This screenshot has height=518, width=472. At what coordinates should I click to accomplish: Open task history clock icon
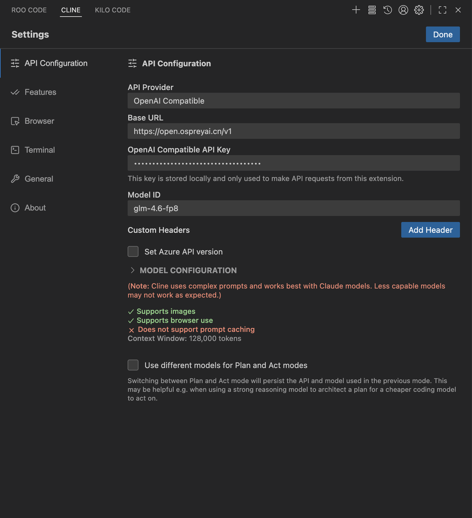pos(387,10)
